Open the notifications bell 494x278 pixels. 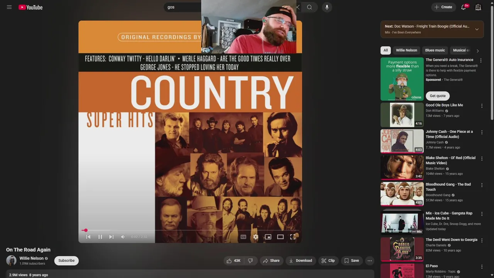(x=464, y=7)
